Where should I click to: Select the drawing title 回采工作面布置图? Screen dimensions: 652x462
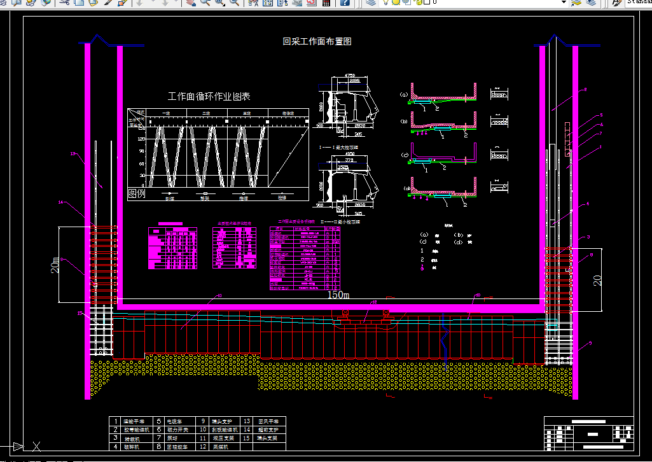point(317,41)
